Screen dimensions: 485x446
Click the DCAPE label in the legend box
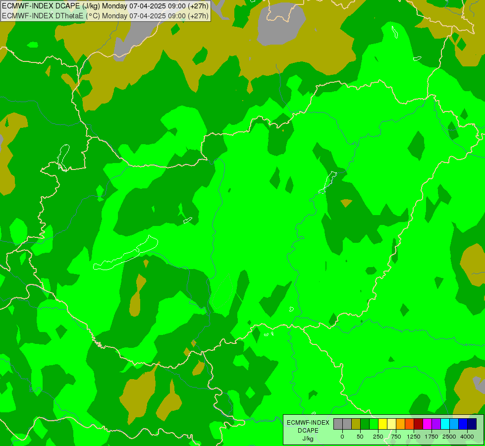coord(308,431)
